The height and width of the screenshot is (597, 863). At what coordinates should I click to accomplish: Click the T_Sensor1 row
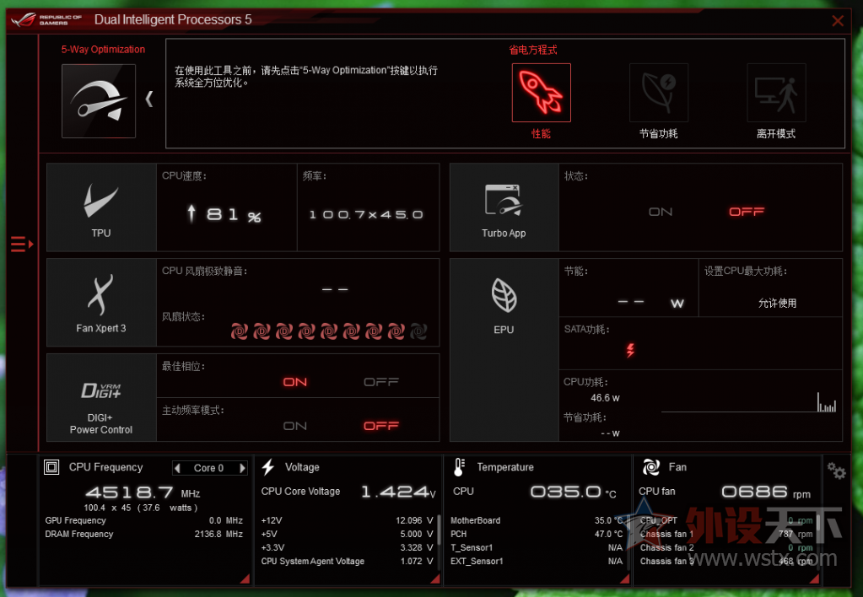click(537, 548)
